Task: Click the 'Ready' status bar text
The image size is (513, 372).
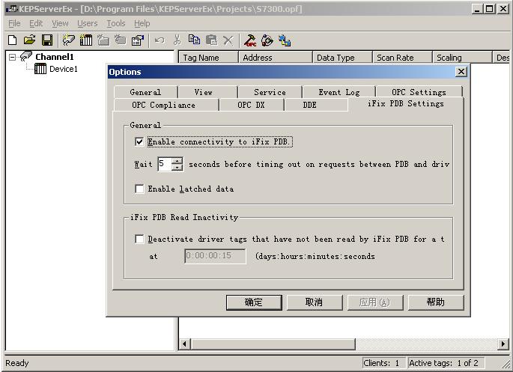Action: [x=17, y=363]
